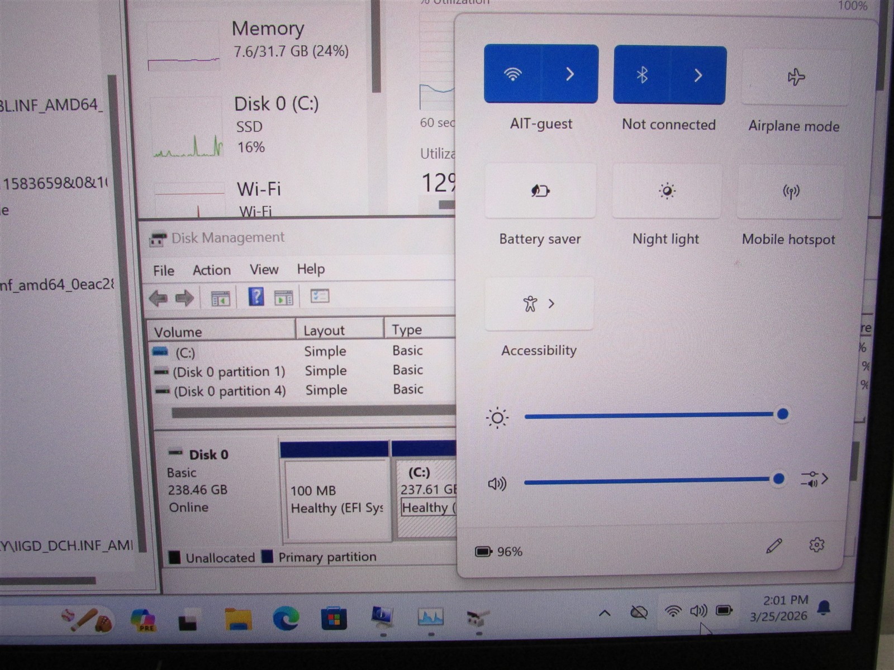
Task: Open File Explorer from the taskbar
Action: coord(239,620)
